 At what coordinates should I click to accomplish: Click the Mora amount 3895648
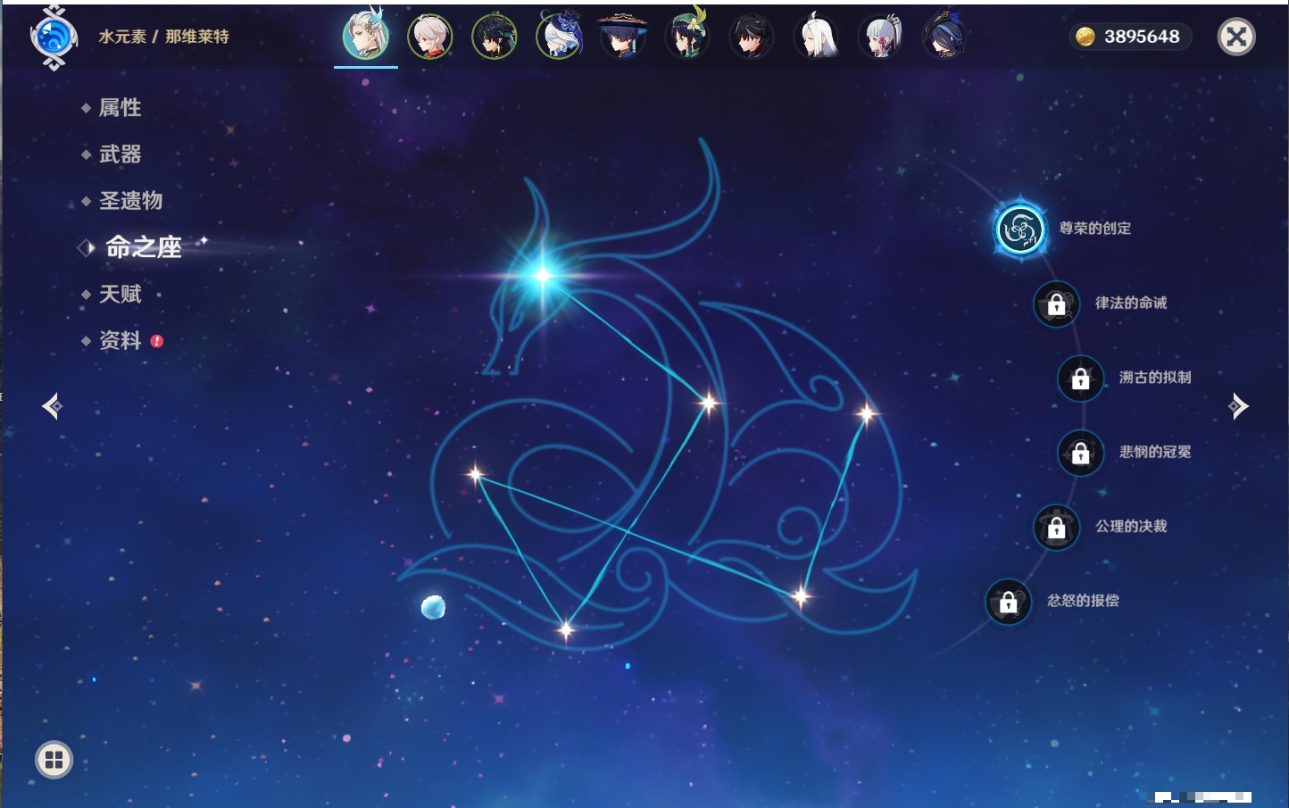(x=1142, y=37)
